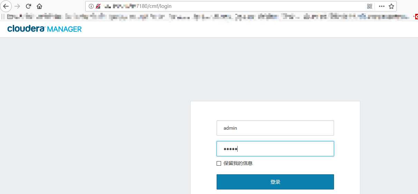Show site information icon in address bar
418x194 pixels.
pyautogui.click(x=91, y=6)
